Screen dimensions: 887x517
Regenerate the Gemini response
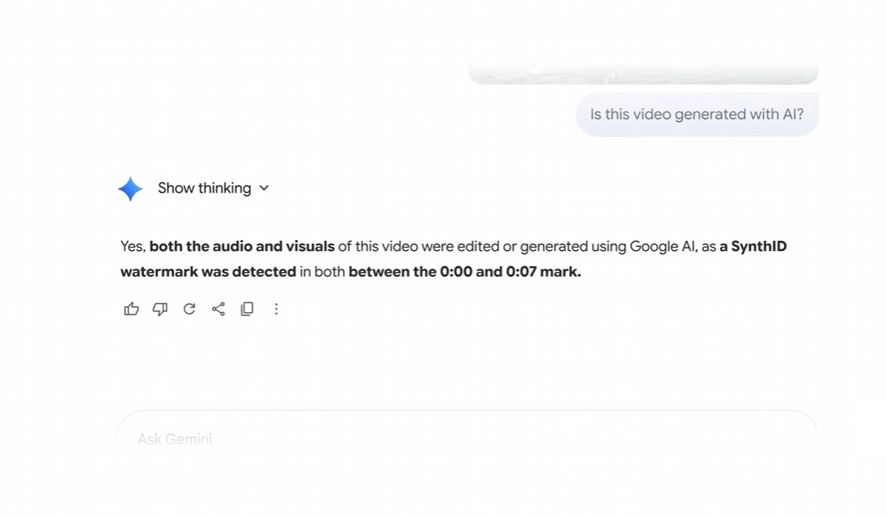(189, 309)
